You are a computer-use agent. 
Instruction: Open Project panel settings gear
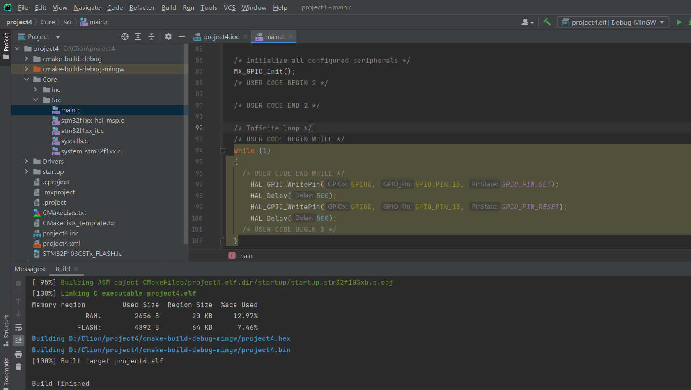tap(168, 36)
